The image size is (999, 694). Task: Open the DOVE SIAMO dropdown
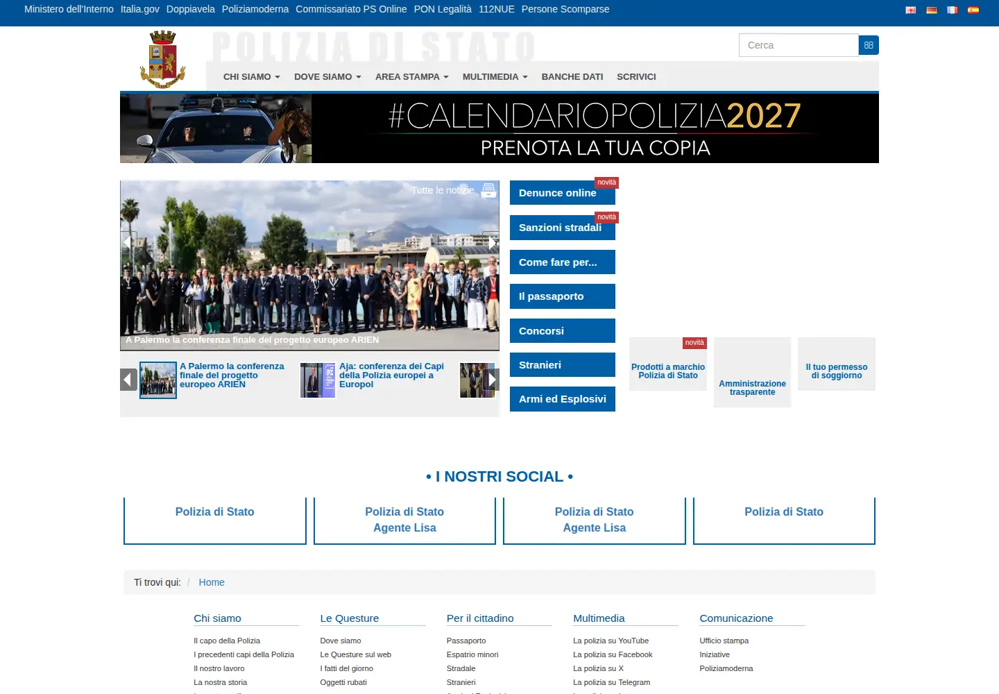[x=327, y=77]
